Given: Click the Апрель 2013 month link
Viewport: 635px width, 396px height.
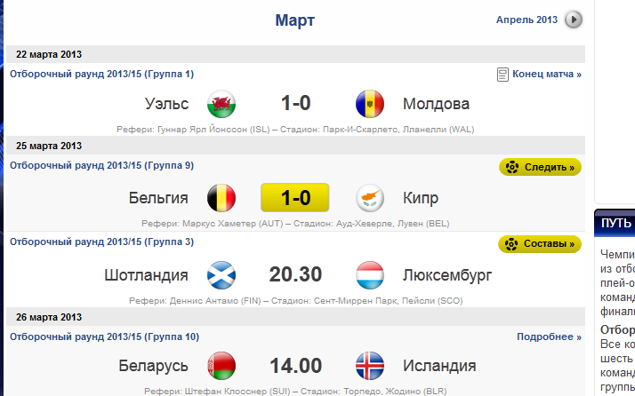Looking at the screenshot, I should tap(526, 20).
